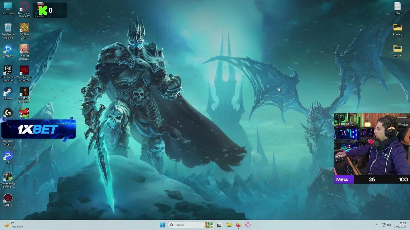Open the Papelera de reciclaje icon
The width and height of the screenshot is (410, 230).
click(8, 31)
